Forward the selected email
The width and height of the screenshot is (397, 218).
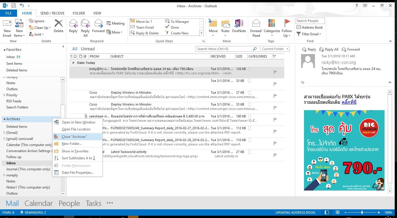98,26
